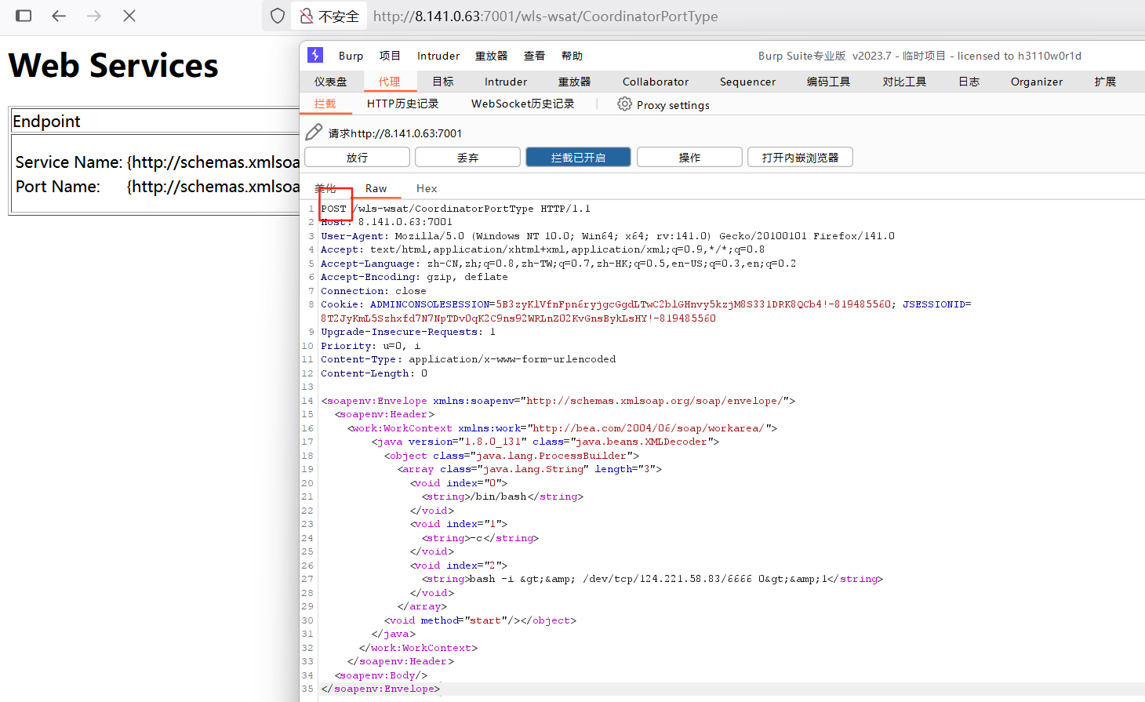Click the browser URL address bar
Screen dimensions: 1145x702
tap(545, 16)
